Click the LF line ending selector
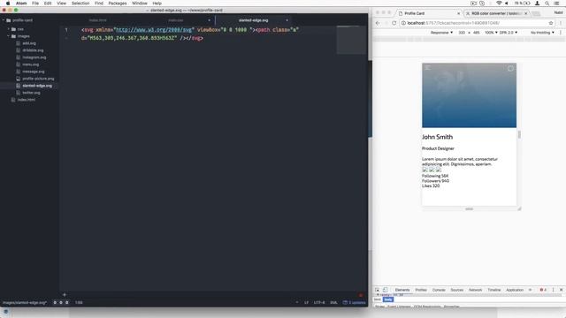Image resolution: width=566 pixels, height=318 pixels. point(306,302)
